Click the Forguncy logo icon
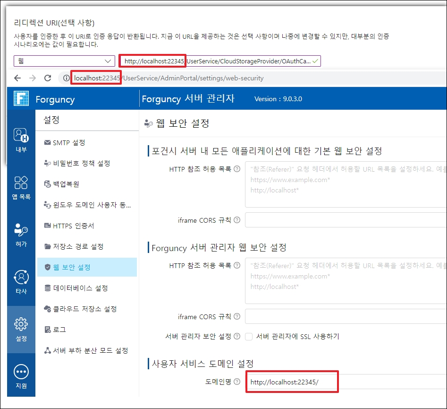Viewport: 447px width, 409px height. click(21, 99)
